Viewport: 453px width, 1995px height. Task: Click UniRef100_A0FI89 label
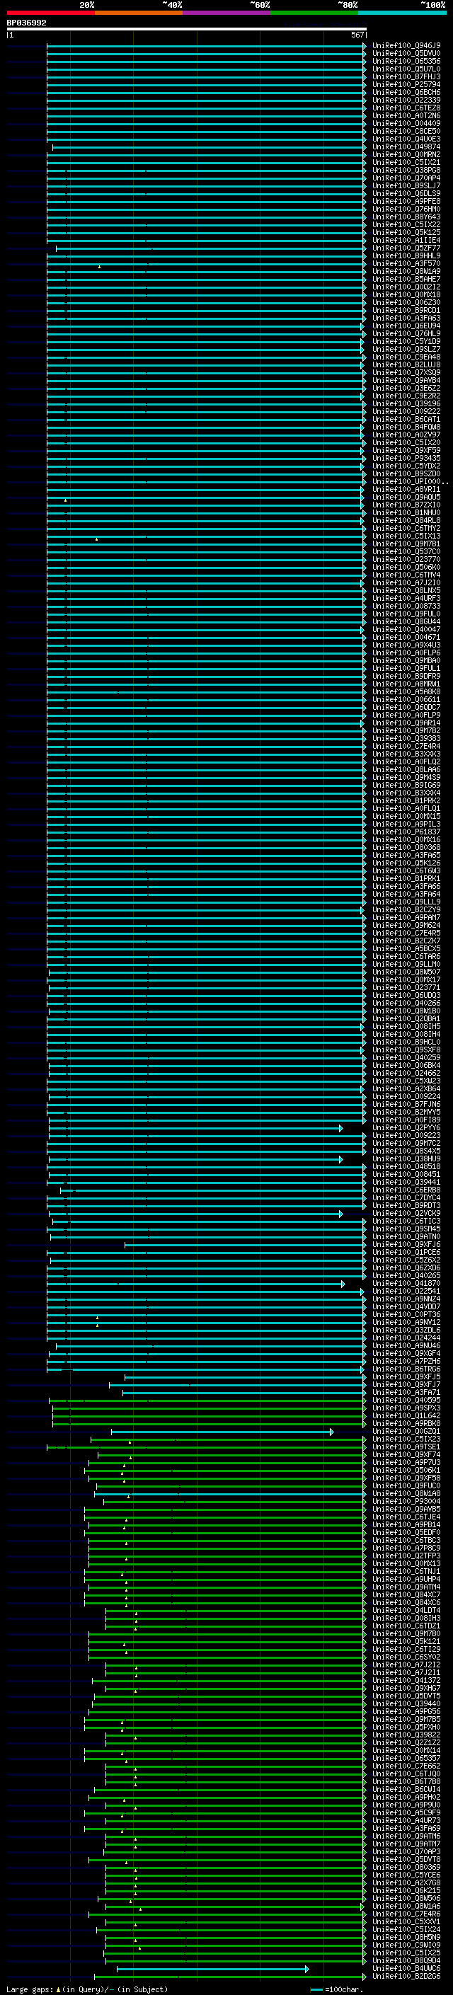point(406,1120)
